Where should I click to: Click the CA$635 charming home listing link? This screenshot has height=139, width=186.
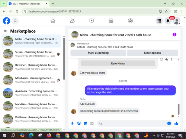point(105,47)
